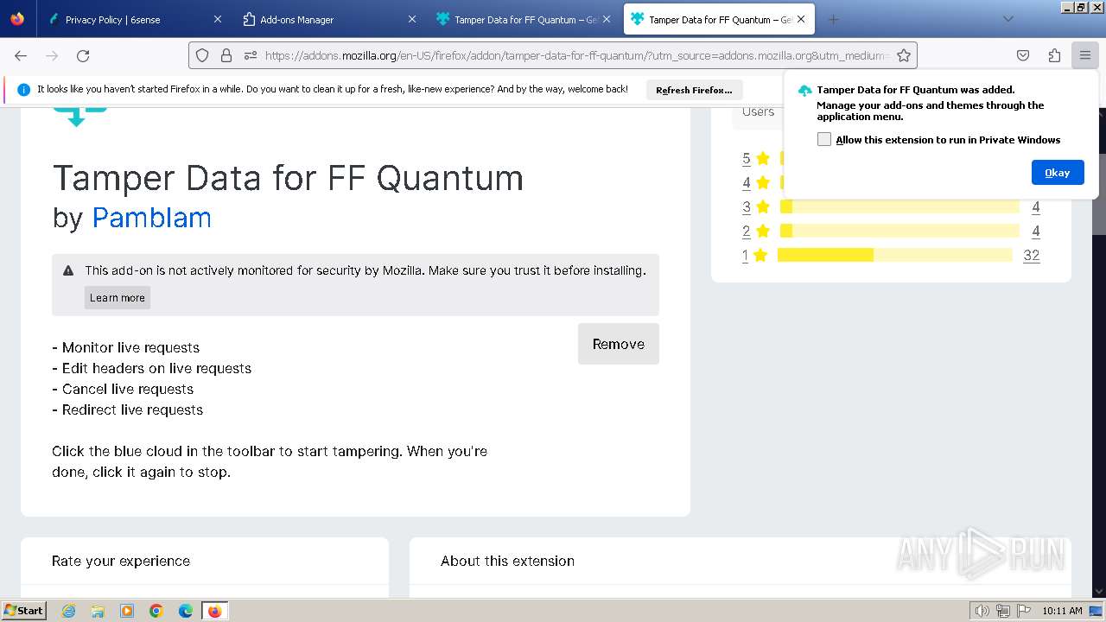Click 'About this extension' heading

coord(507,561)
